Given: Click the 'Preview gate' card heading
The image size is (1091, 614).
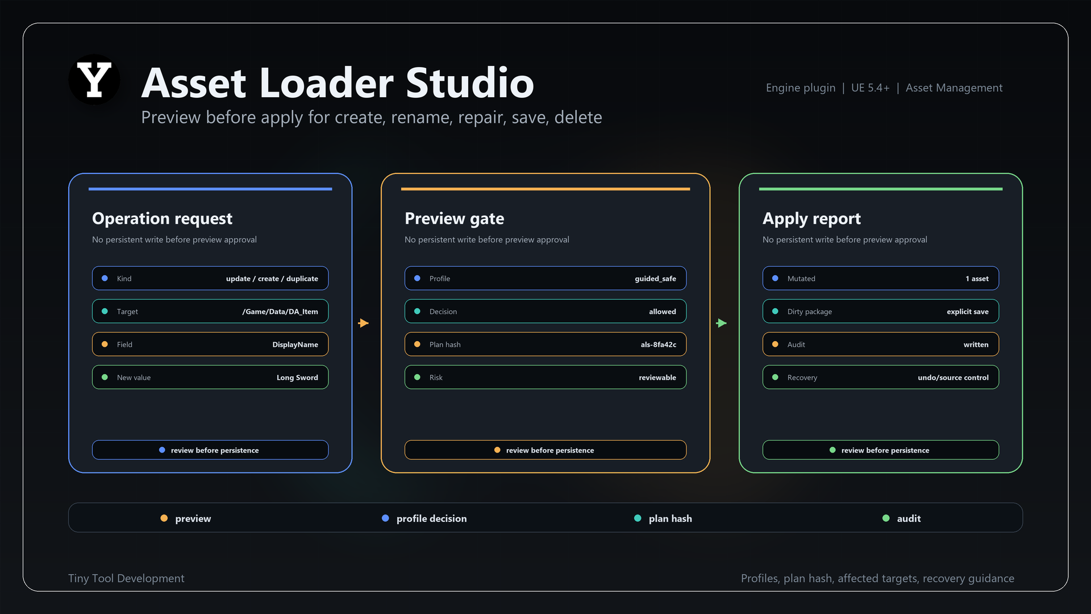Looking at the screenshot, I should 455,219.
